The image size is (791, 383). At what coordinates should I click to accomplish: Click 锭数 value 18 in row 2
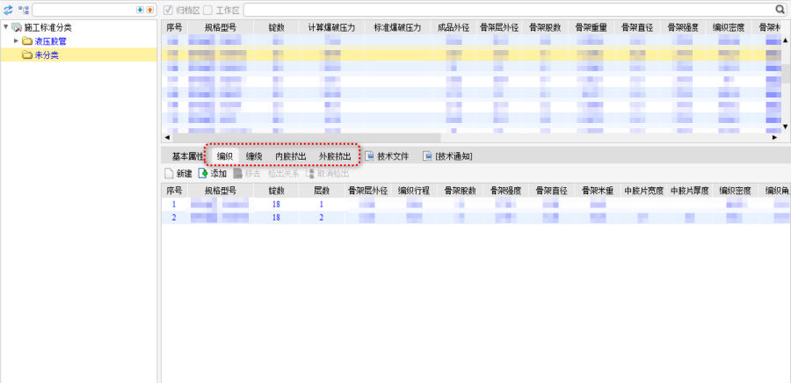tap(276, 218)
